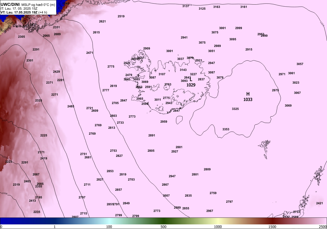Pick the 3325 height value
Image resolution: width=327 pixels, height=229 pixels.
pos(235,109)
